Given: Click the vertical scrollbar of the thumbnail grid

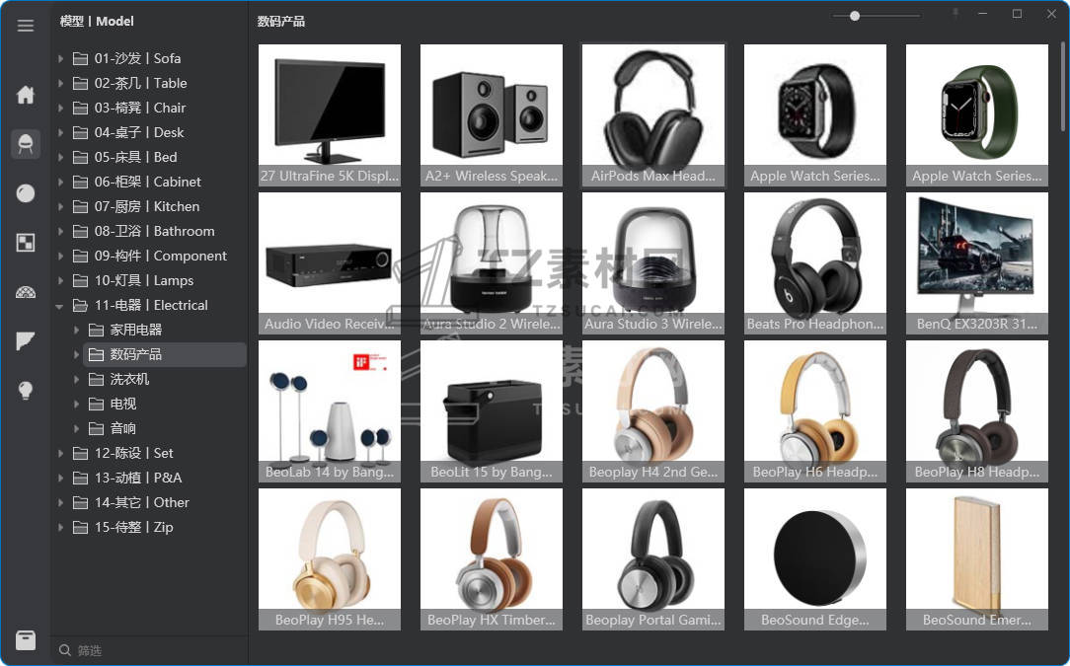Looking at the screenshot, I should (1062, 85).
